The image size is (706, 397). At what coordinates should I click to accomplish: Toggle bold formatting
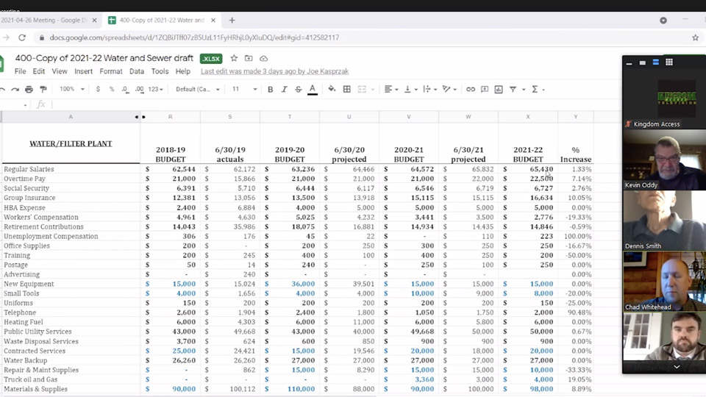(x=270, y=89)
